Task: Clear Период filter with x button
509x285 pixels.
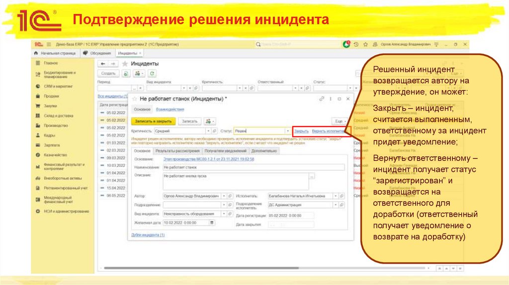Action: click(x=140, y=88)
